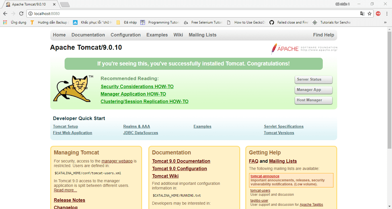The height and width of the screenshot is (209, 392).
Task: Open the 'How to Use GeckoD' bookmark
Action: (x=246, y=22)
